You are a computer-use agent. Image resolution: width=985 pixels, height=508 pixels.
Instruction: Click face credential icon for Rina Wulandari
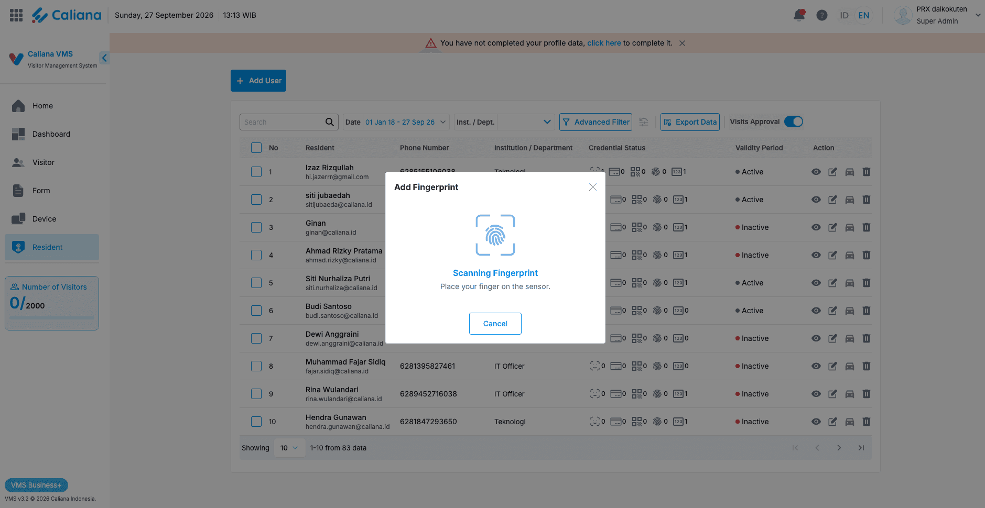point(594,394)
